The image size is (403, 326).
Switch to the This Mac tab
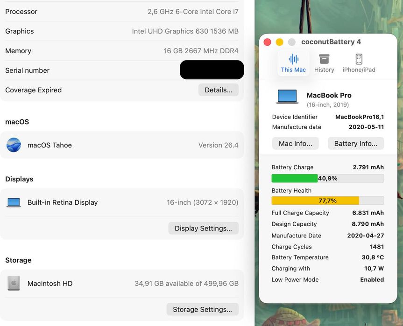coord(293,63)
